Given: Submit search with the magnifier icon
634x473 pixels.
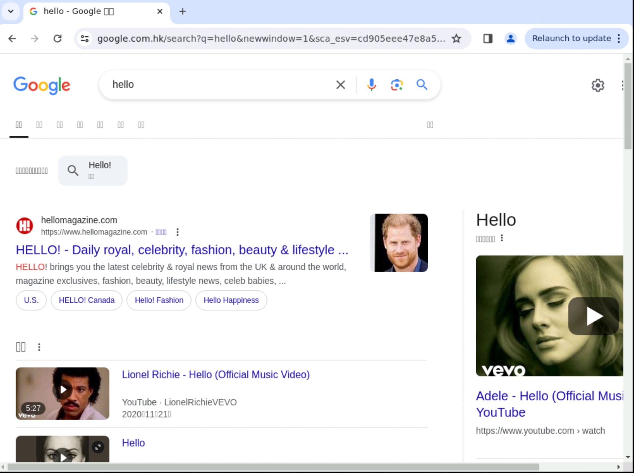Looking at the screenshot, I should coord(422,84).
